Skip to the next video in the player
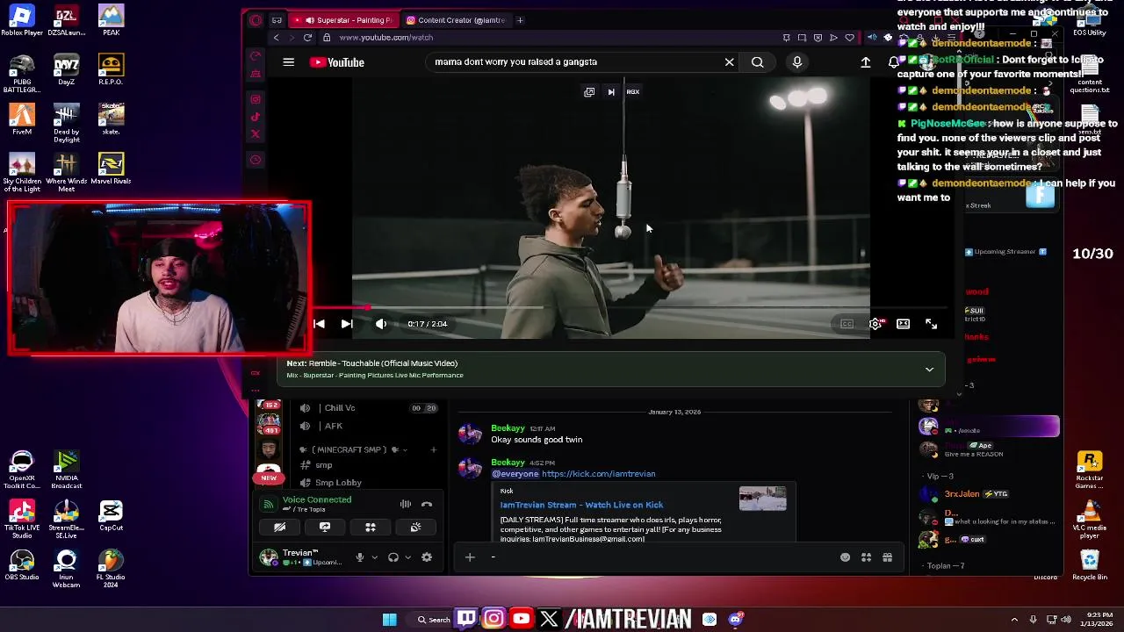Screen dimensions: 1124x632 347,324
